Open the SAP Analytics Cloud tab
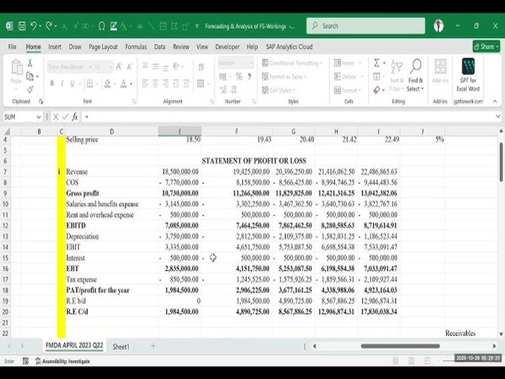The image size is (505, 379). [289, 46]
